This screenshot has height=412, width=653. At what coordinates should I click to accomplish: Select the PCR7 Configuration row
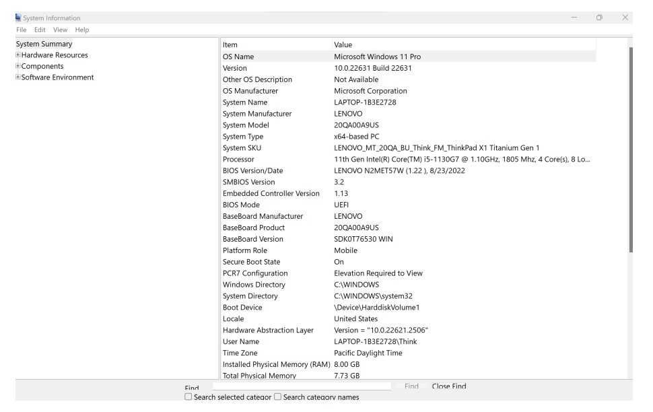[x=408, y=273]
